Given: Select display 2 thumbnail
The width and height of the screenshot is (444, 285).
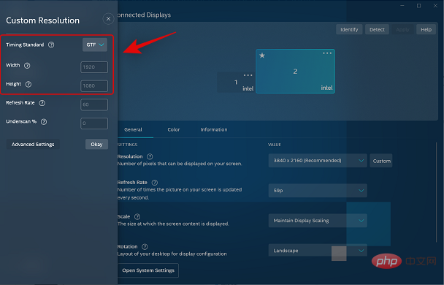Looking at the screenshot, I should point(295,72).
